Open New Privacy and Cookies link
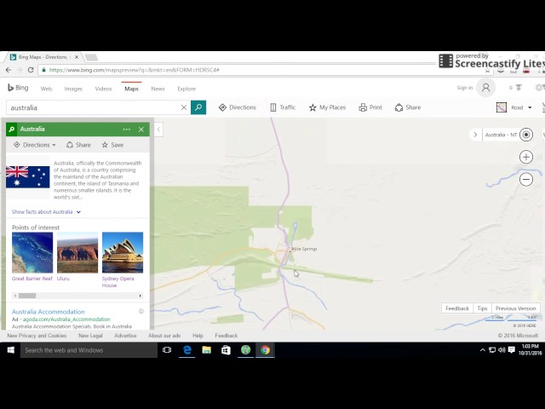The width and height of the screenshot is (545, 409). click(37, 336)
